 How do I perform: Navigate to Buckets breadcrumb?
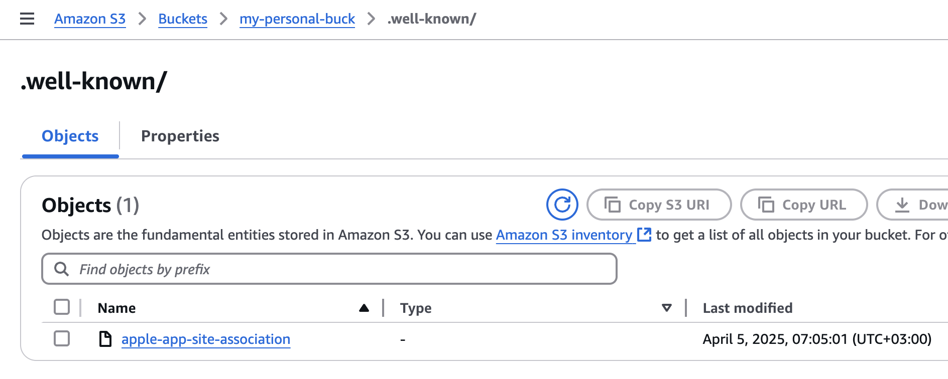[183, 19]
